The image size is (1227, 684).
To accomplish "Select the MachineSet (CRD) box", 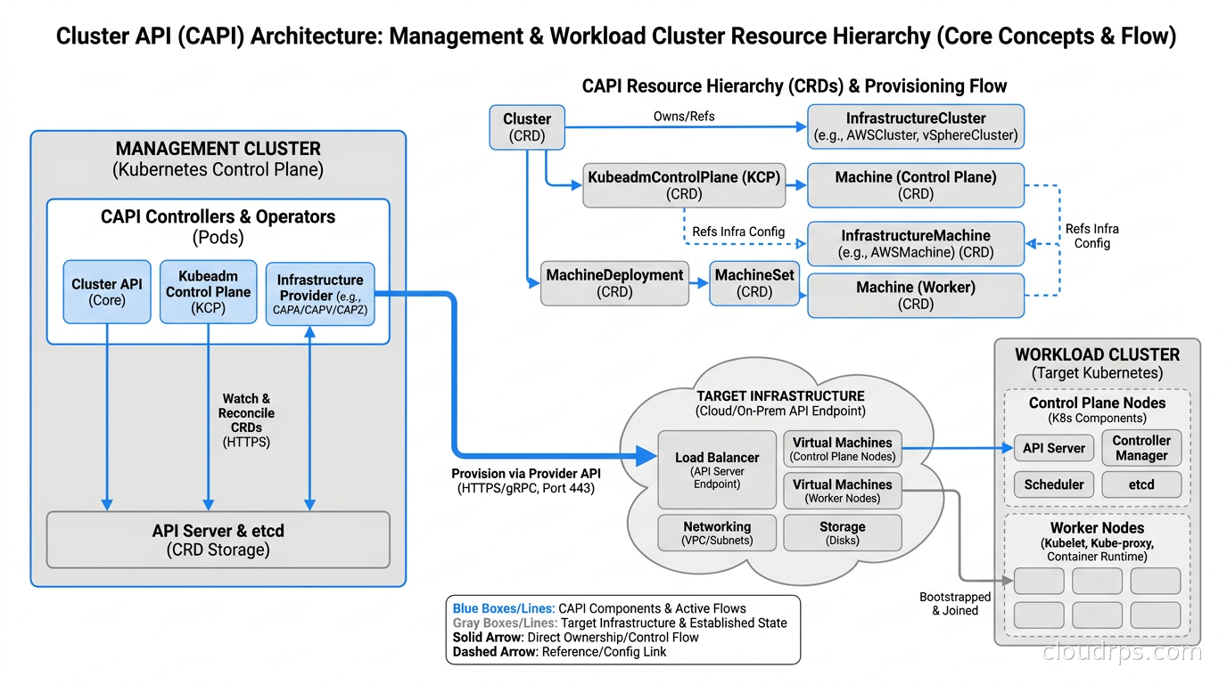I will coord(754,283).
